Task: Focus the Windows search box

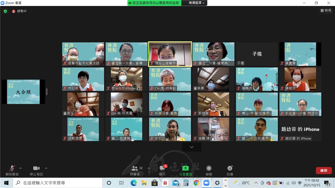Action: click(x=58, y=183)
